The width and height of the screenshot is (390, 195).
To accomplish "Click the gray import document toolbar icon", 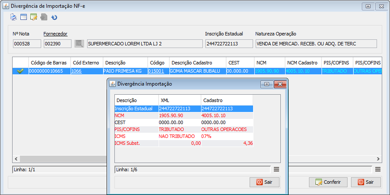I will (44, 17).
